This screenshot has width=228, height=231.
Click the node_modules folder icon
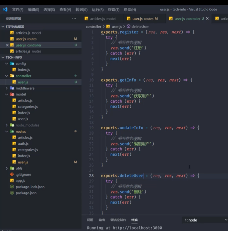[x=12, y=125]
